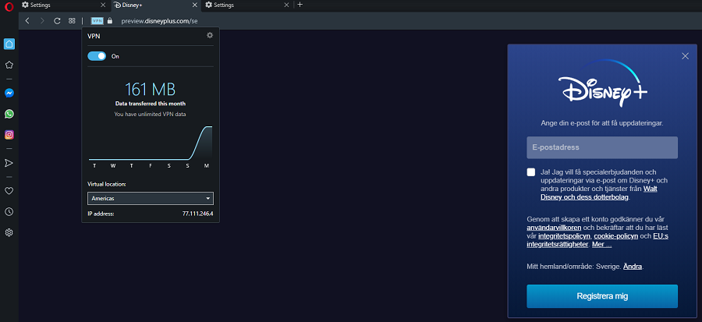Open Instagram in the sidebar
Viewport: 702px width, 322px height.
[x=9, y=135]
